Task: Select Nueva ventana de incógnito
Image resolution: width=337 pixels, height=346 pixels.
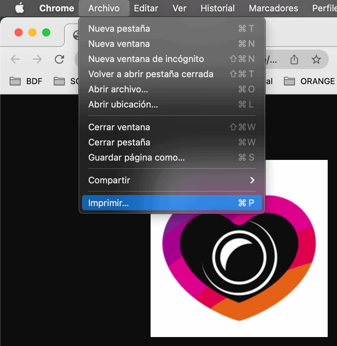Action: click(172, 59)
